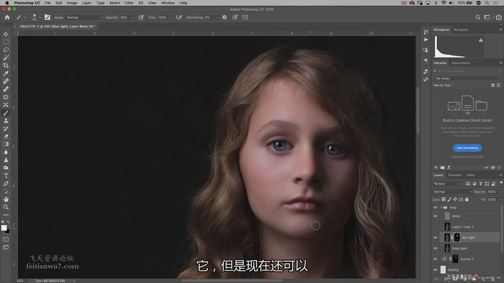Switch to the Channels tab

coord(454,175)
